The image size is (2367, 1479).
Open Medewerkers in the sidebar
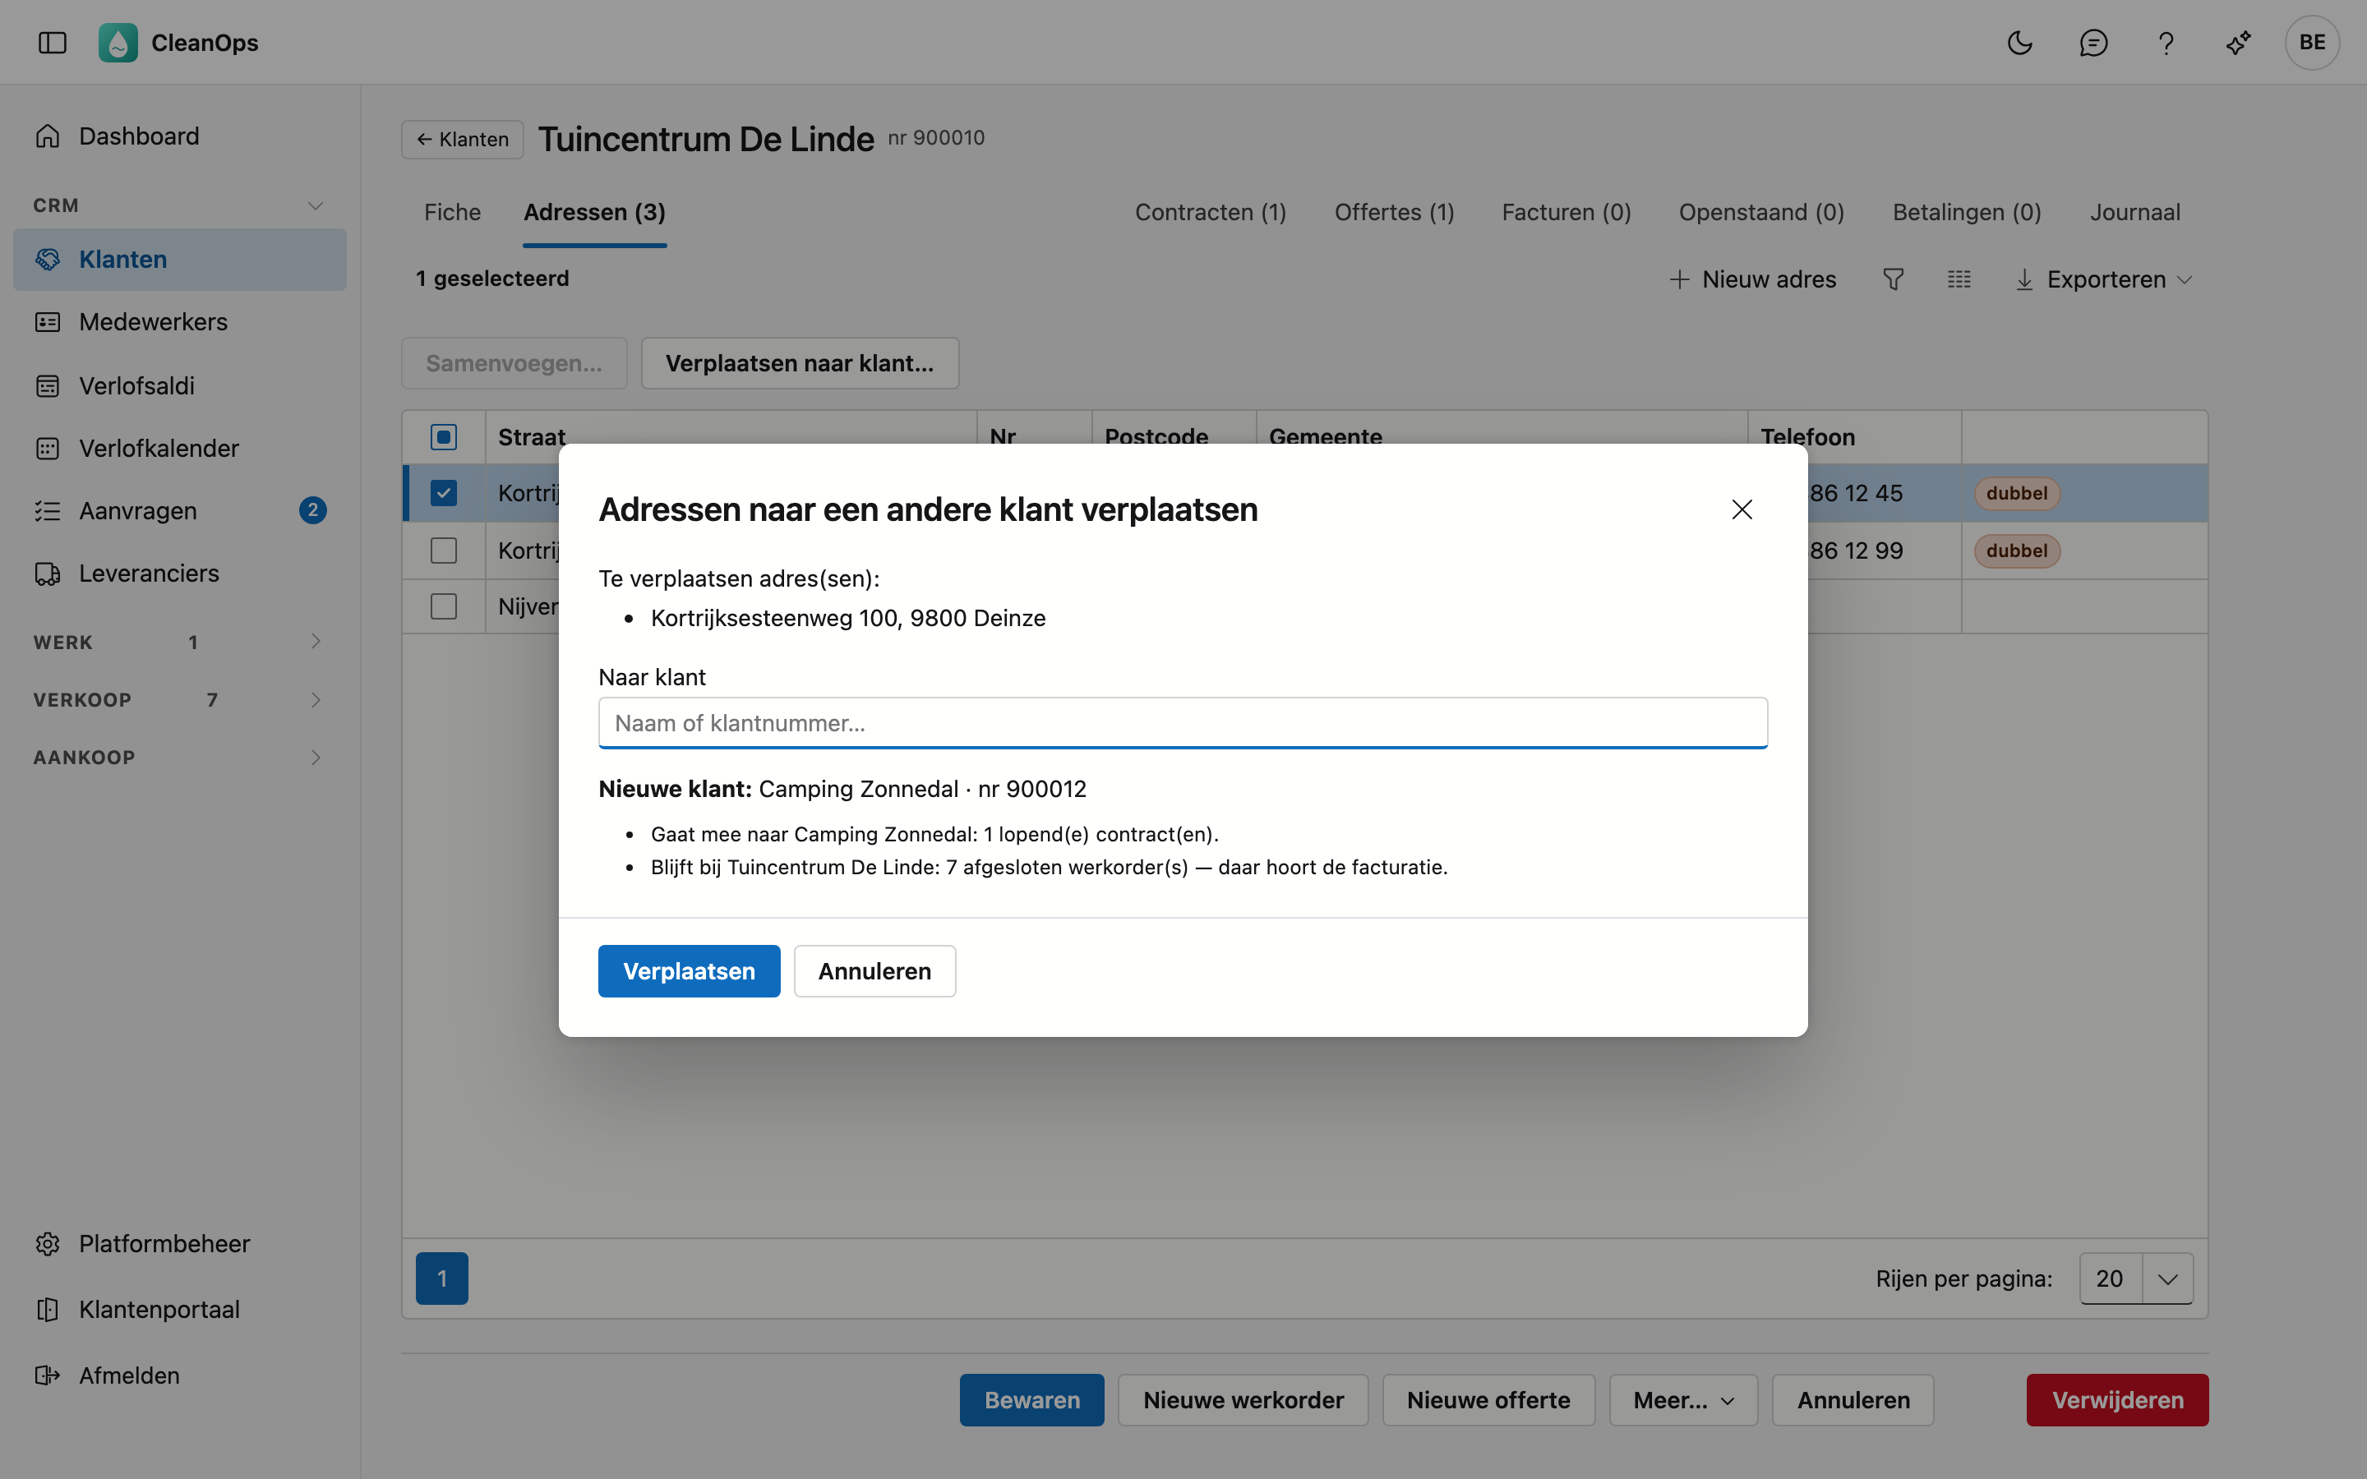point(180,322)
